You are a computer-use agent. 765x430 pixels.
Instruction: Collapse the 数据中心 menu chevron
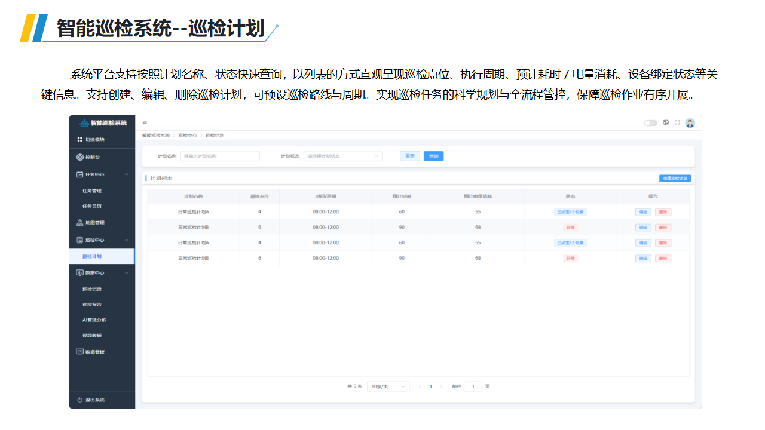(x=126, y=272)
